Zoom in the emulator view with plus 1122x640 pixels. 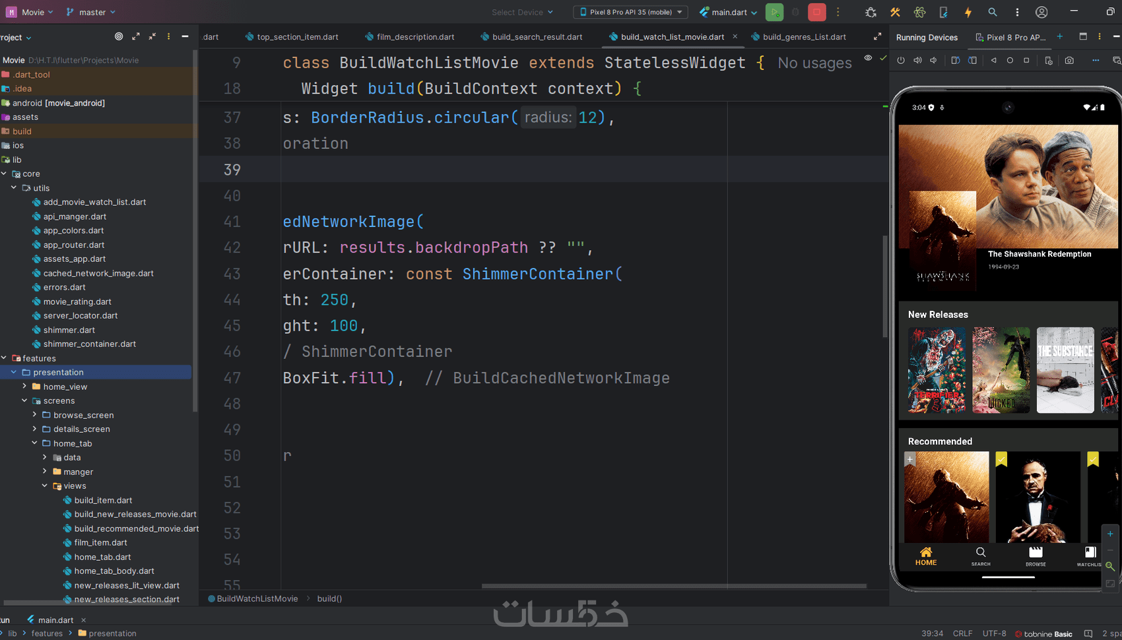pos(1110,534)
